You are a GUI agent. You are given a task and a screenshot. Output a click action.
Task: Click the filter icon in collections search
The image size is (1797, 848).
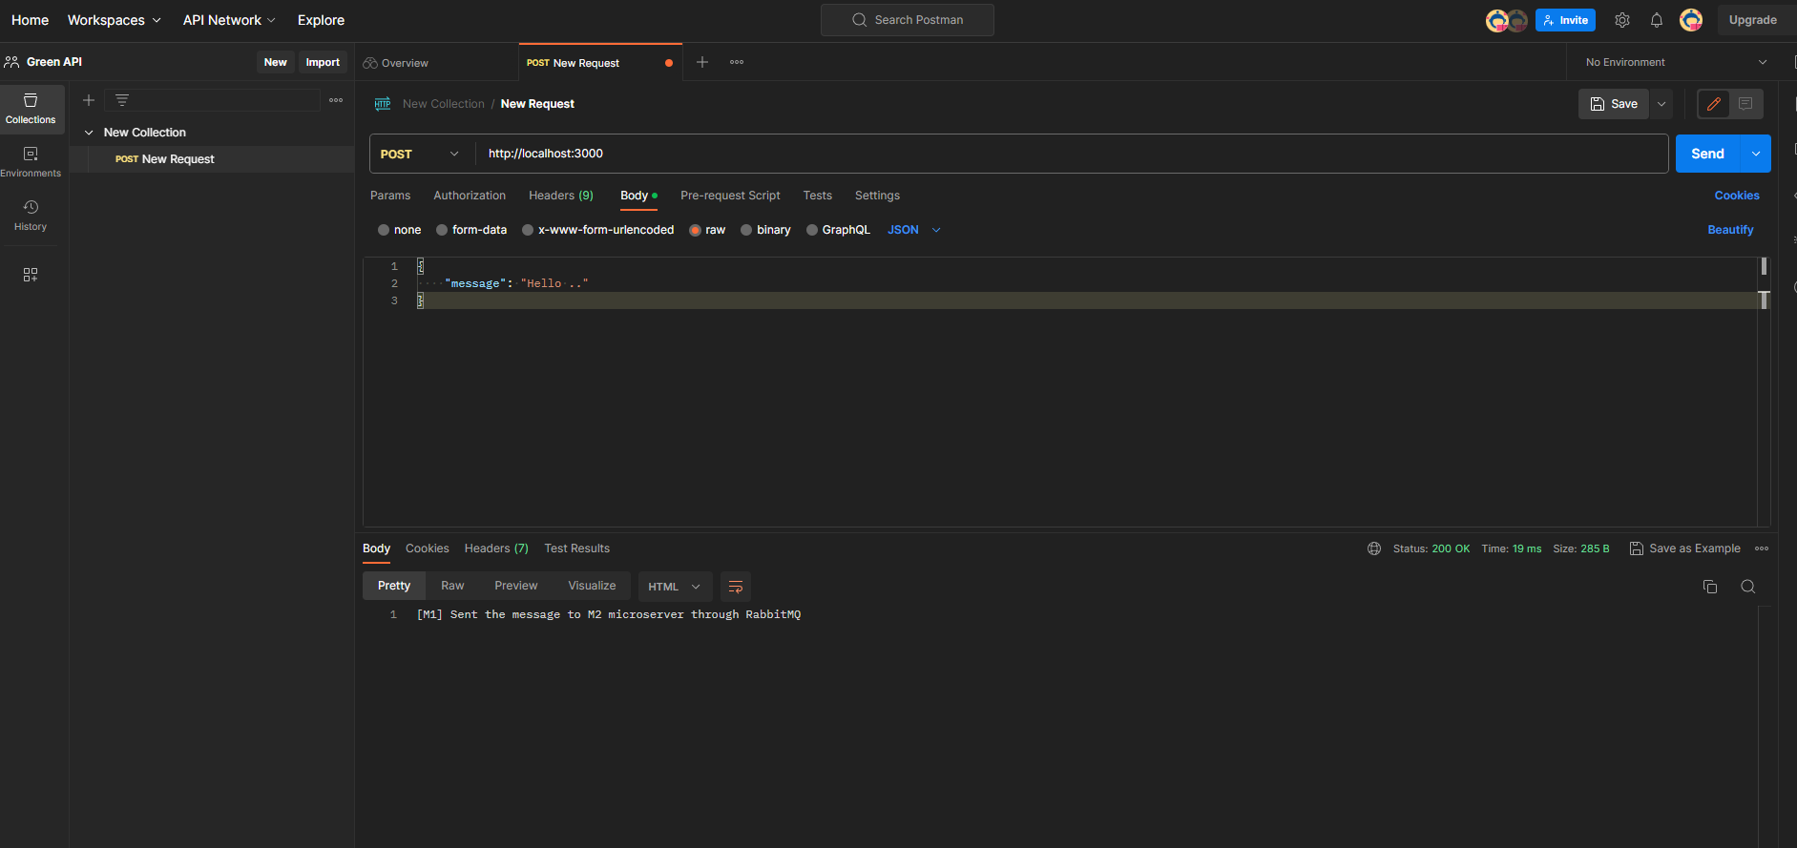point(122,100)
